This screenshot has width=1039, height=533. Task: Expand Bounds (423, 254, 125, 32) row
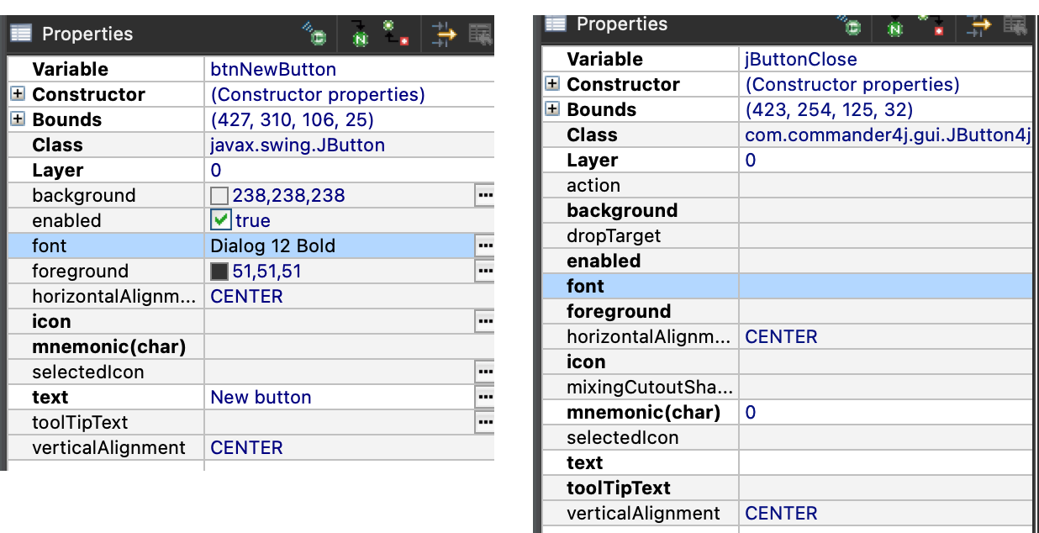552,109
